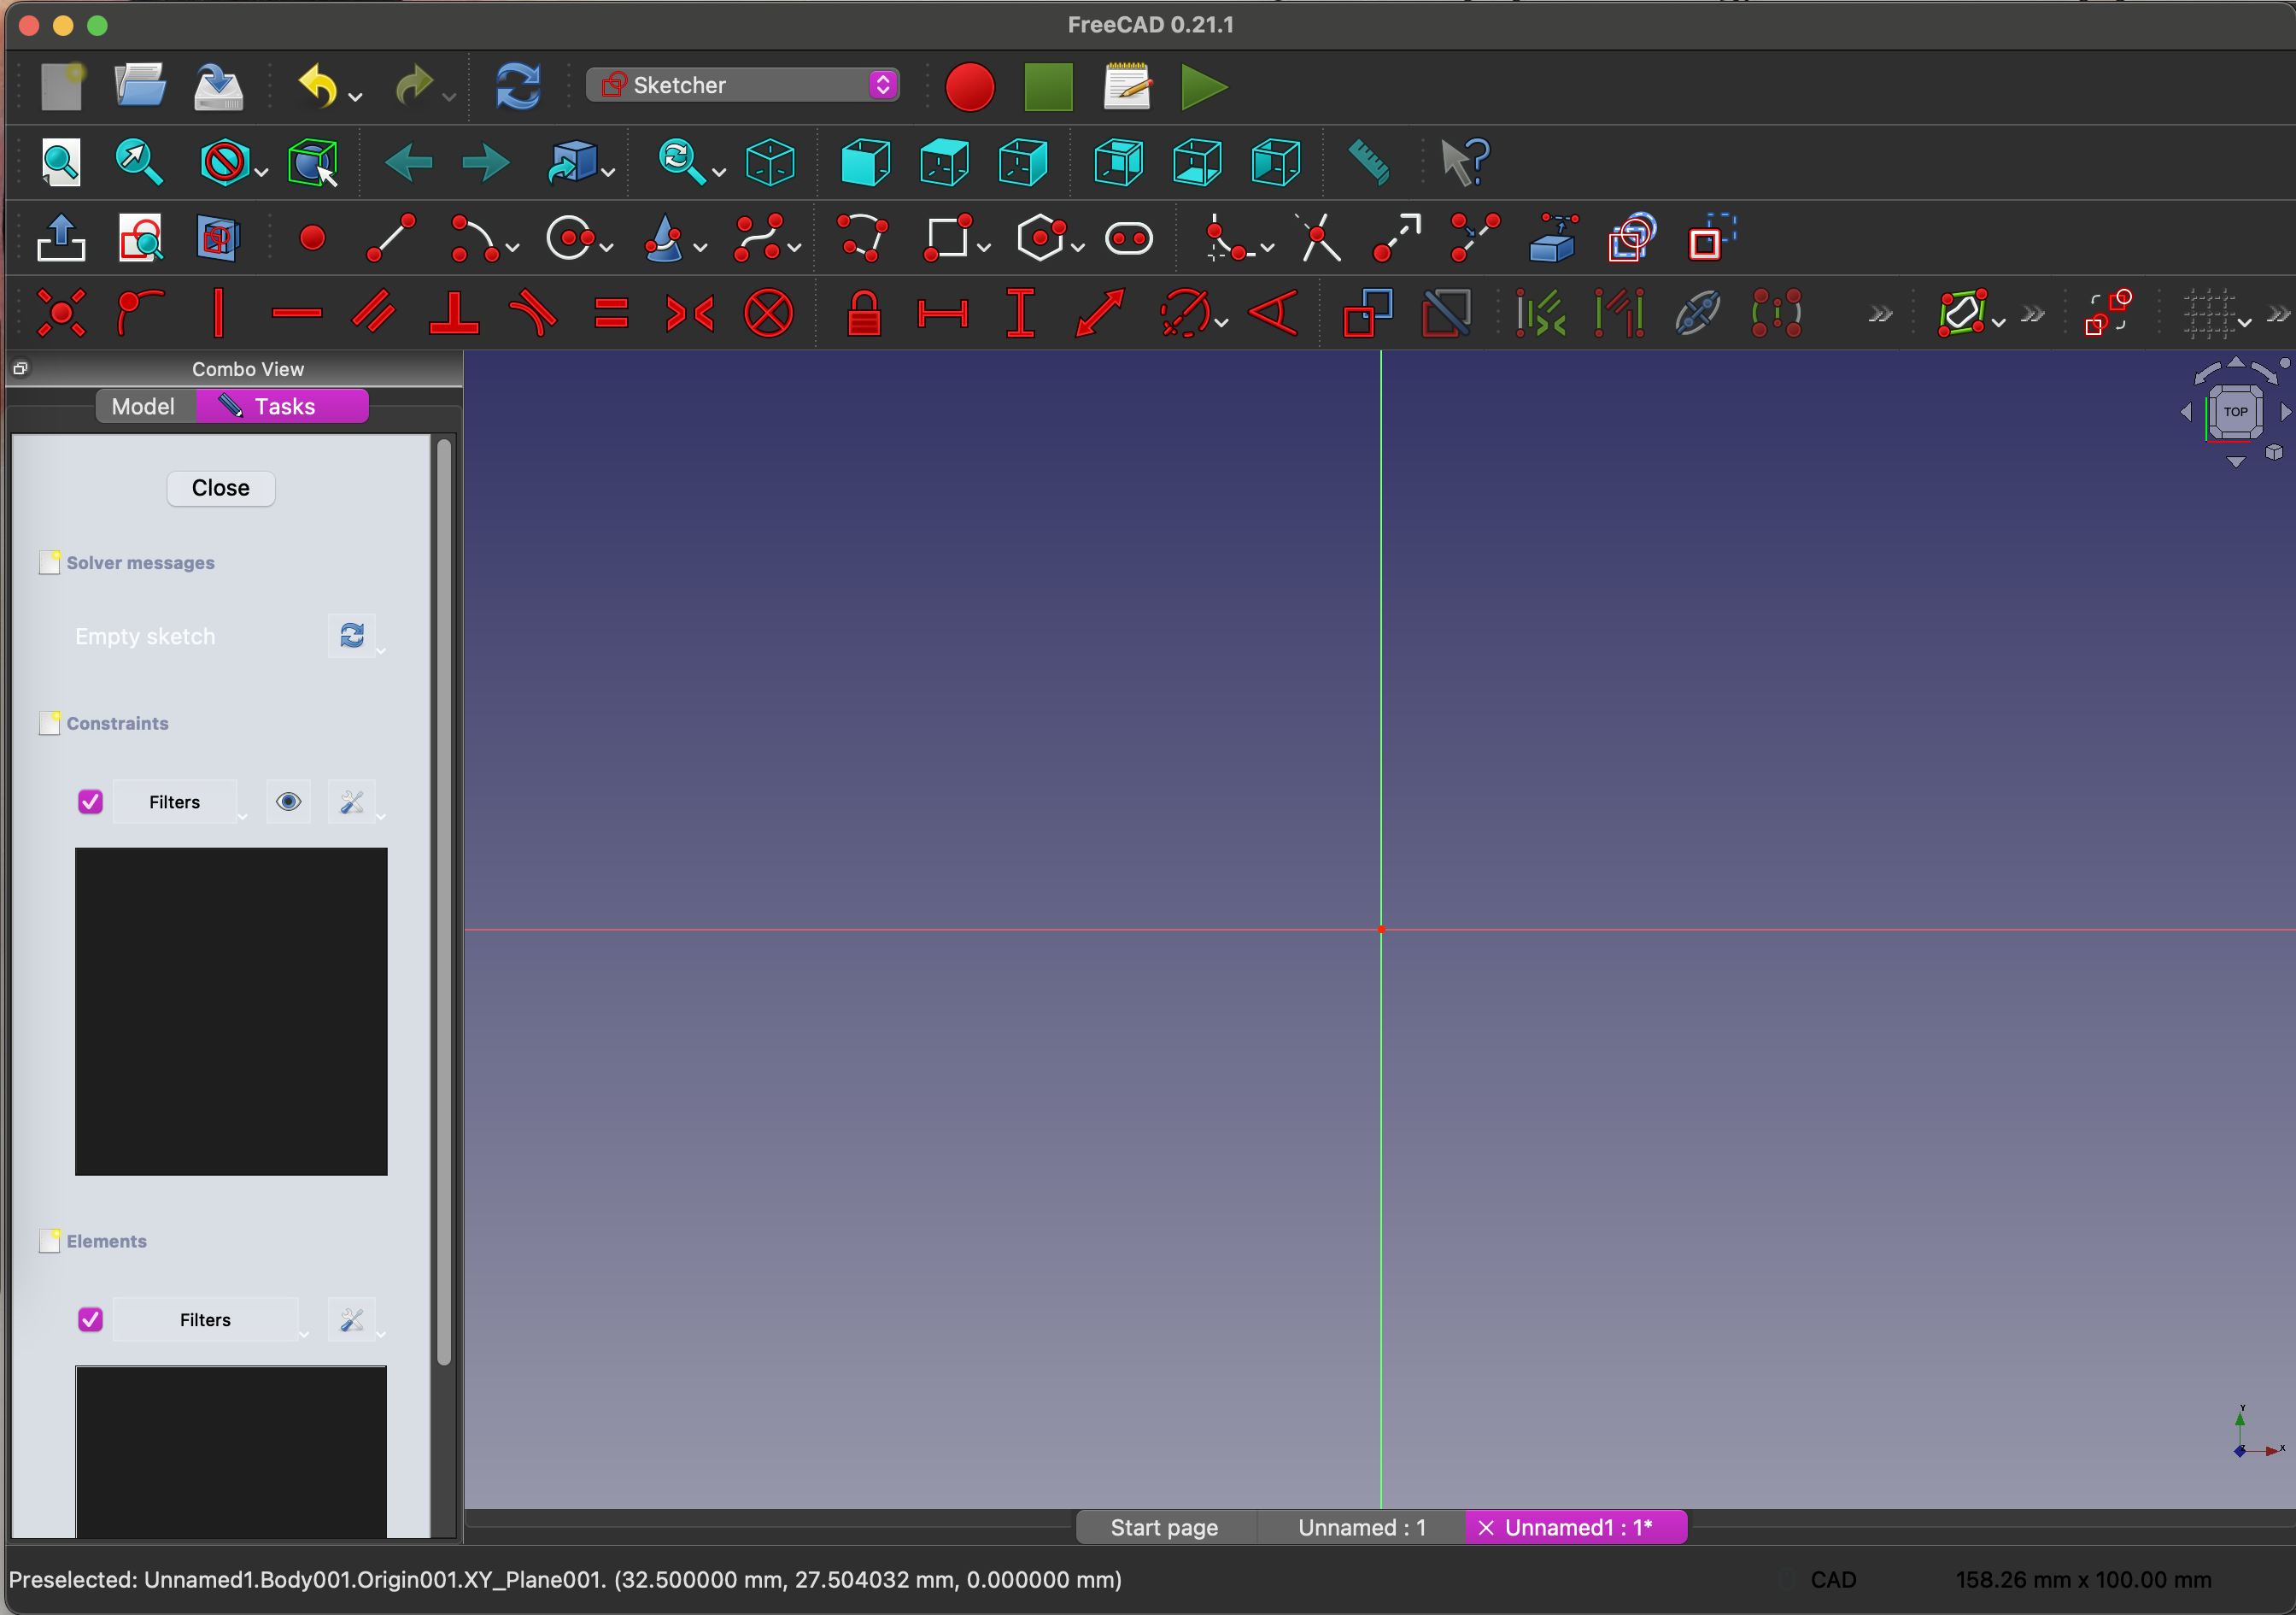The height and width of the screenshot is (1615, 2296).
Task: Apply the Symmetric constraint
Action: [690, 314]
